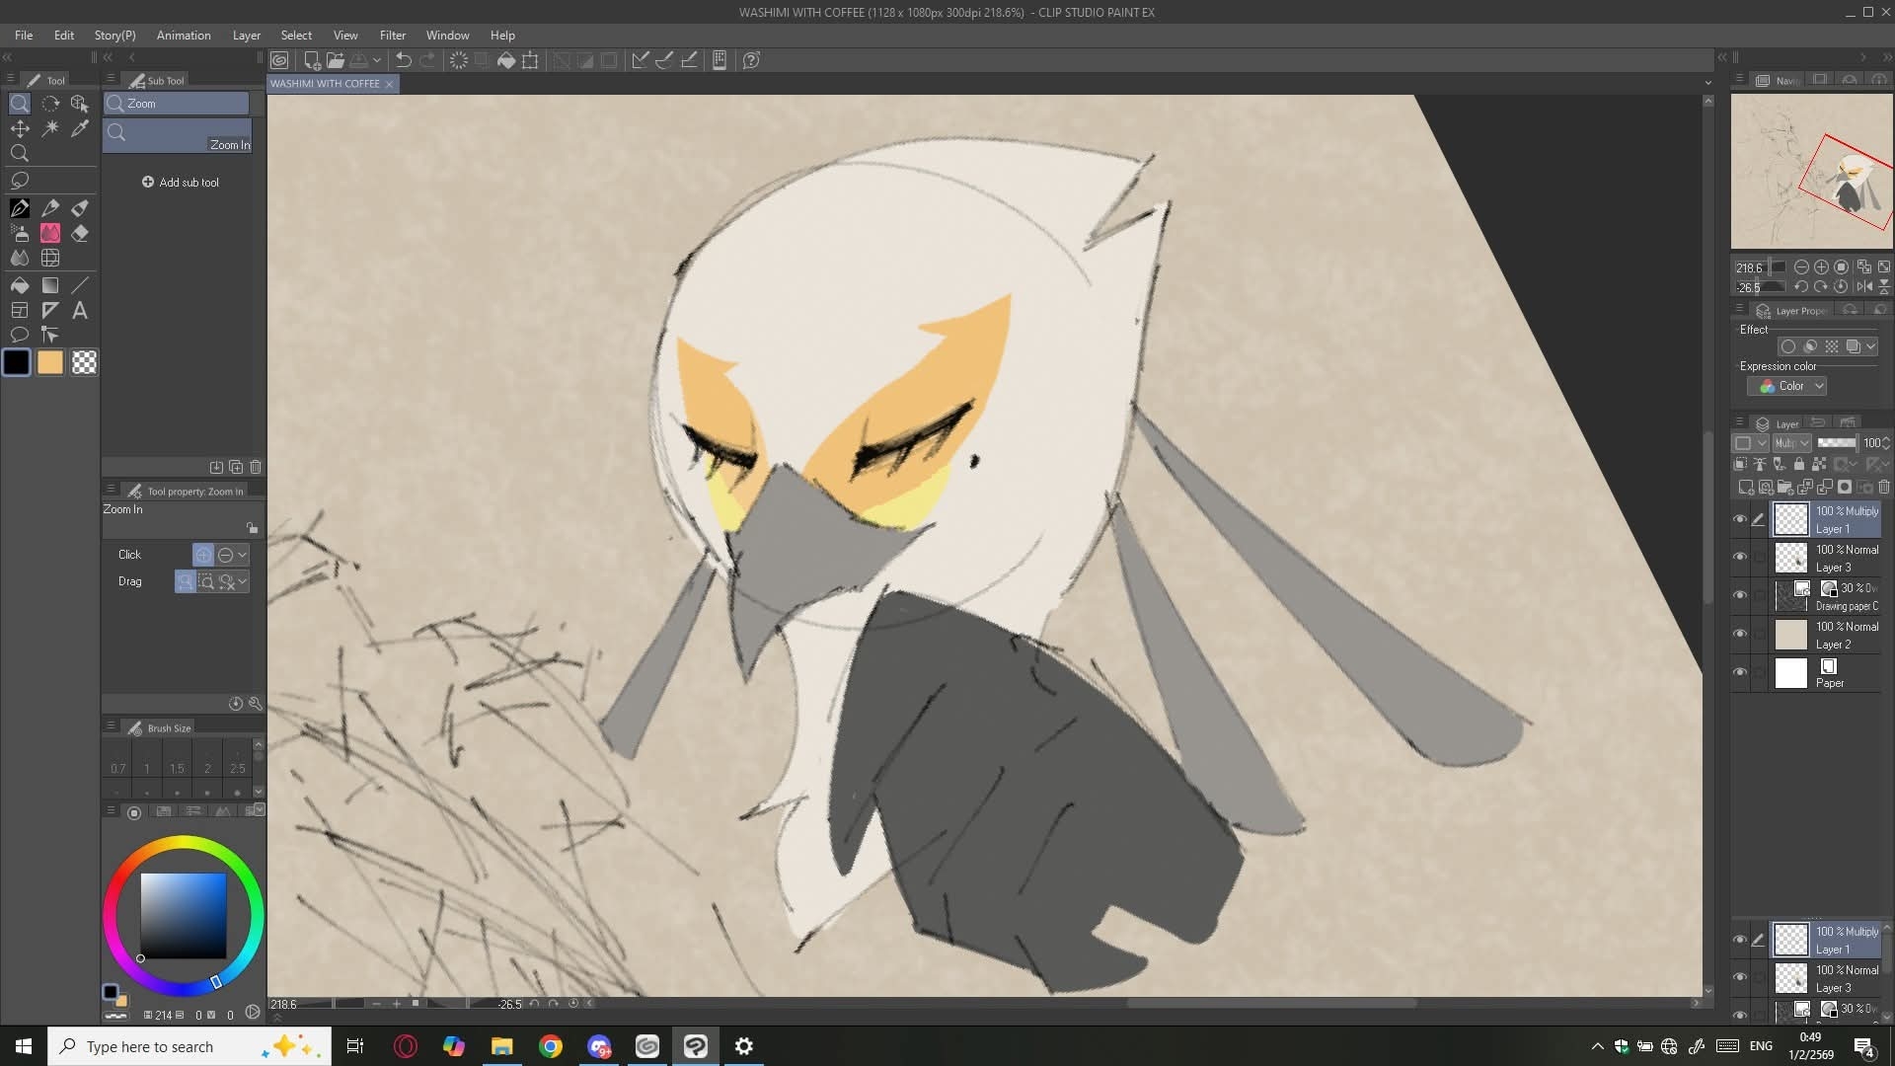This screenshot has height=1066, width=1895.
Task: Flip canvas horizontally in Navigator
Action: [x=1863, y=286]
